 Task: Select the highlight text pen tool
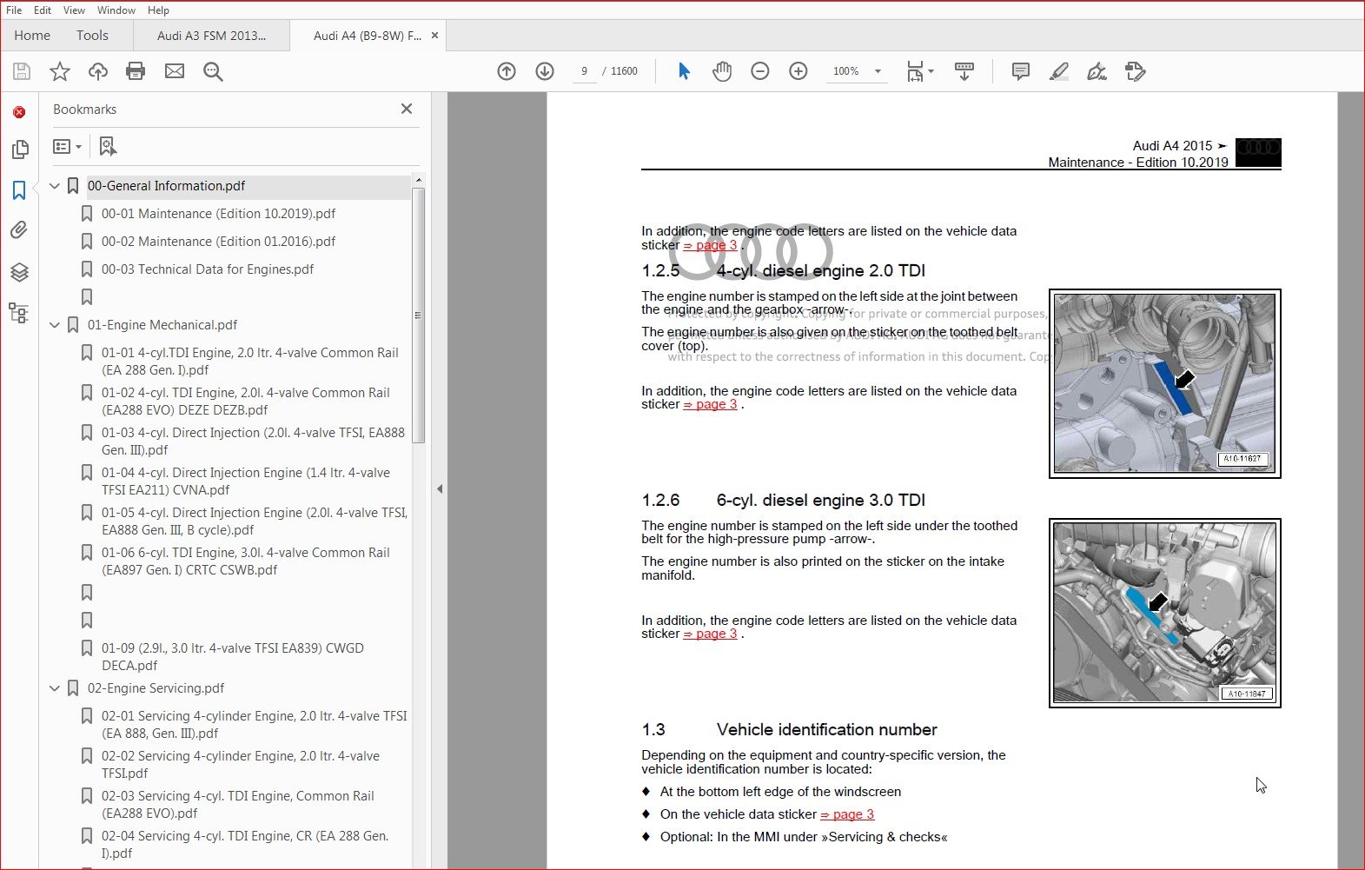click(x=1059, y=71)
